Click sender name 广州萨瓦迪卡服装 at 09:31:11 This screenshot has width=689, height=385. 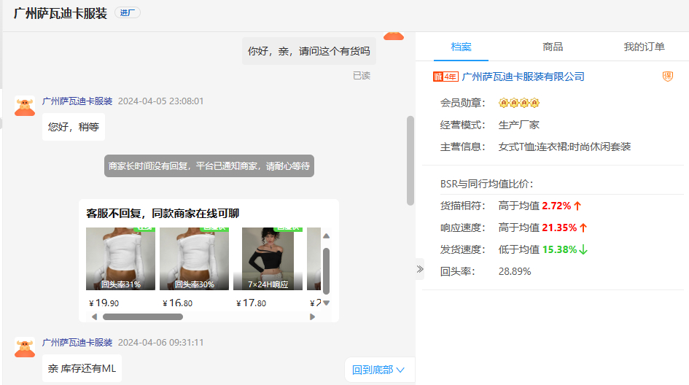(77, 343)
